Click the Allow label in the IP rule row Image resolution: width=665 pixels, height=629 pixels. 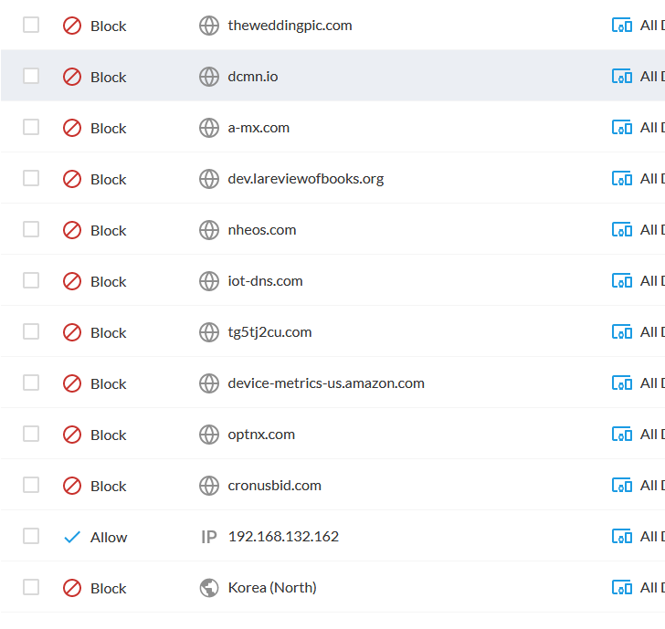click(x=109, y=537)
